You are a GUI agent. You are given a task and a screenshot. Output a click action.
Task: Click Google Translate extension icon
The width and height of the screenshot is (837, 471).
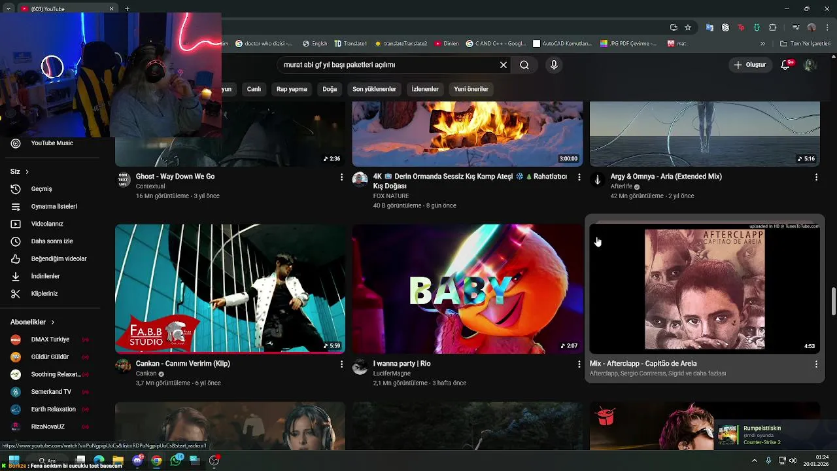(709, 27)
